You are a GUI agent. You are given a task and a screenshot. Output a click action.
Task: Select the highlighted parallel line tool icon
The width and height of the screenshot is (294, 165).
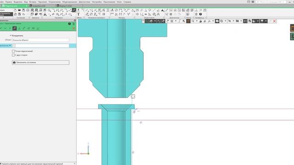click(74, 10)
